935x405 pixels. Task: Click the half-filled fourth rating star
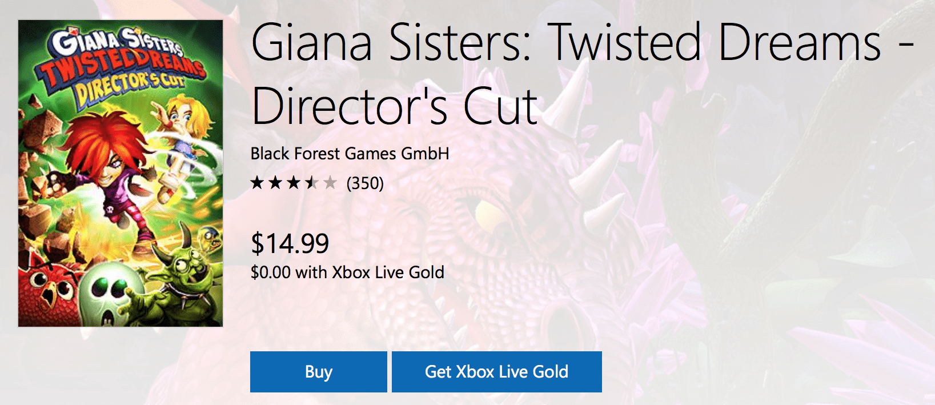[312, 183]
